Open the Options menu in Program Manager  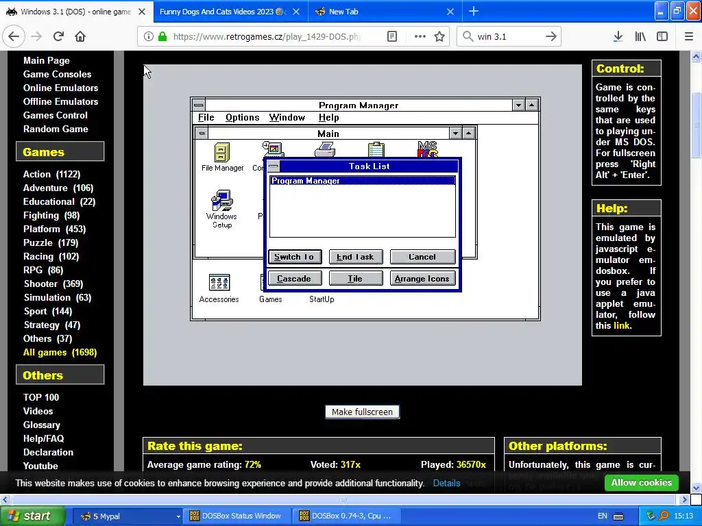[x=242, y=117]
